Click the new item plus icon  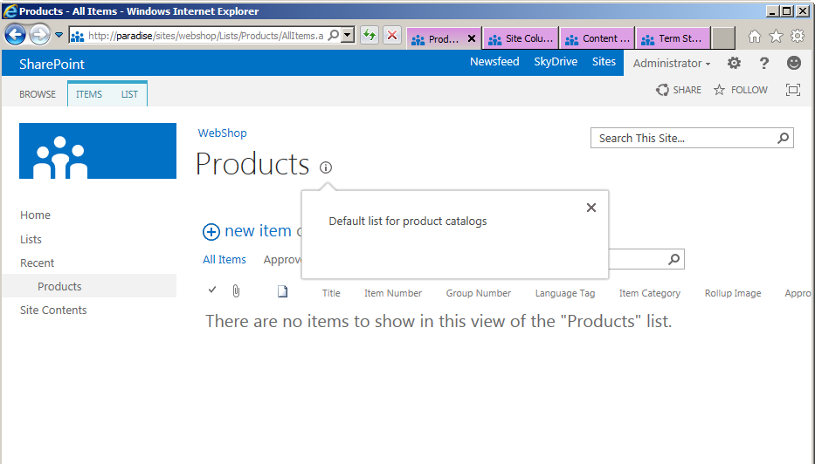211,231
